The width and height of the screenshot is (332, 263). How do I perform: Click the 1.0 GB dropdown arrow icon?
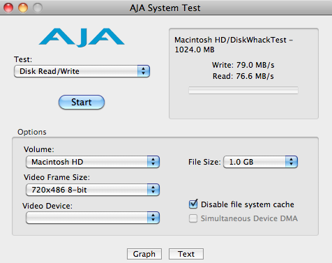(292, 162)
